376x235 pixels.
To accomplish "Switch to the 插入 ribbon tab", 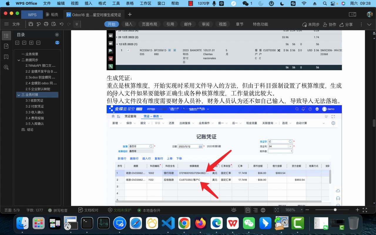I will (x=129, y=24).
